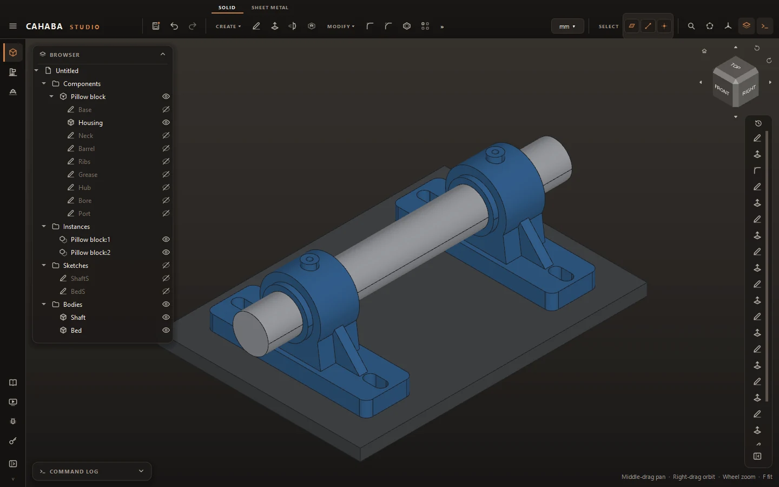
Task: Select the chamfer tool in the toolbar
Action: pos(388,26)
